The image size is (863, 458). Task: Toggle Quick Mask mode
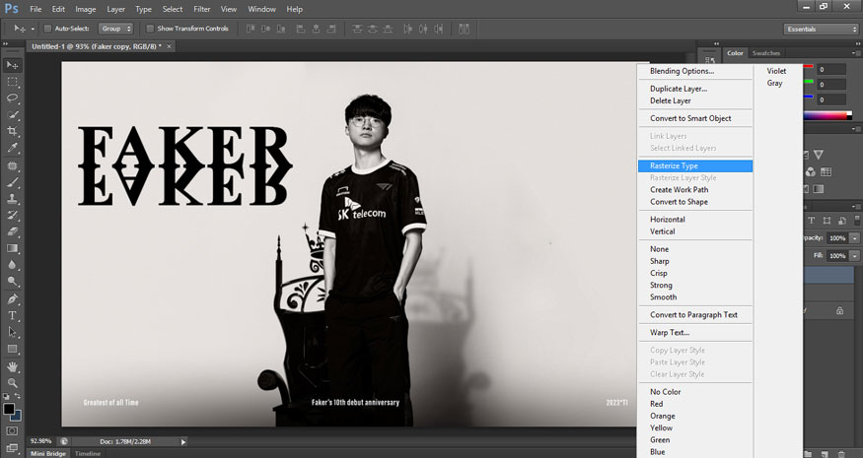[12, 431]
